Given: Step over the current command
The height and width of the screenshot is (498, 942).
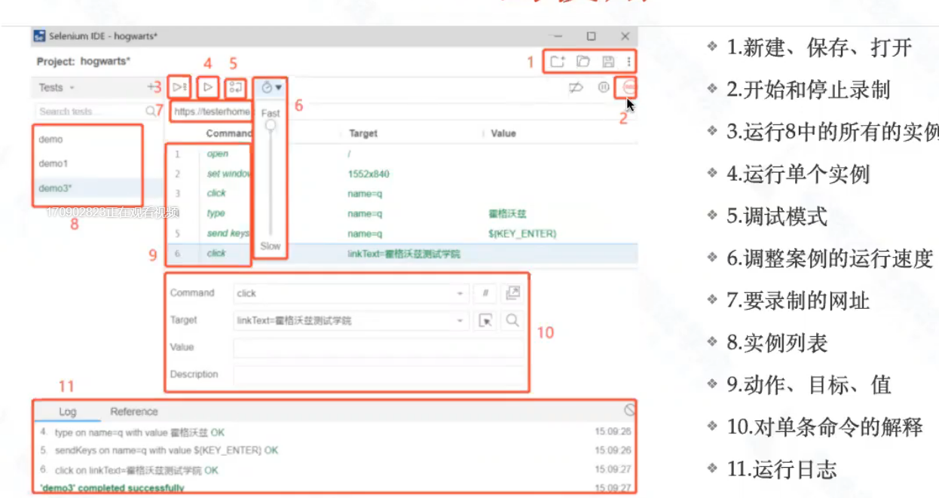Looking at the screenshot, I should pyautogui.click(x=236, y=87).
